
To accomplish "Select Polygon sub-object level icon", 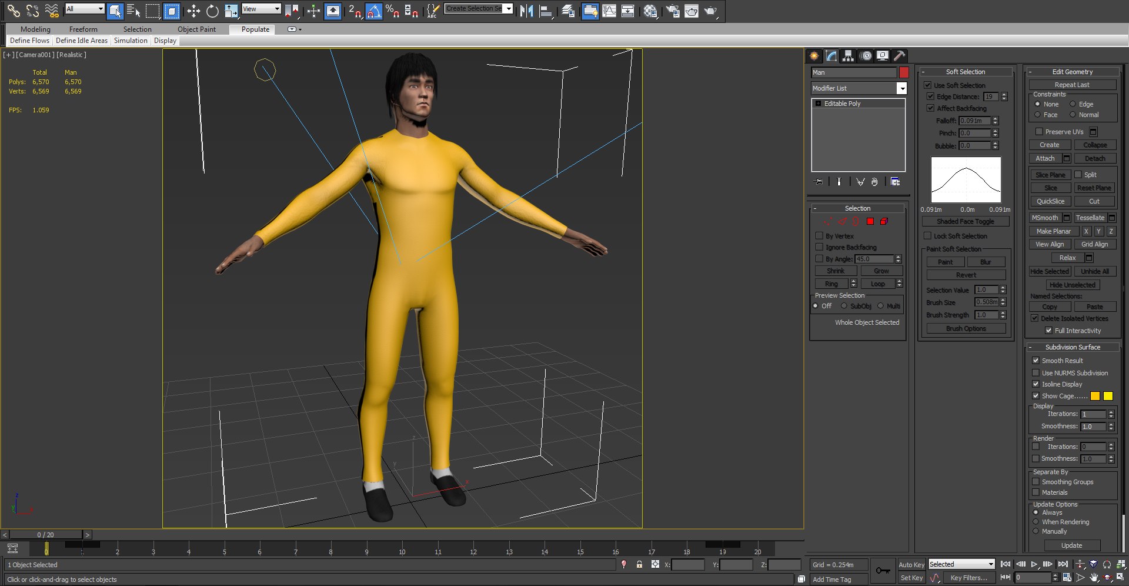I will [x=870, y=221].
